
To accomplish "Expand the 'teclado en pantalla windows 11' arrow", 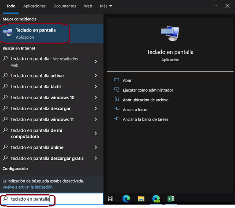I will (x=95, y=119).
